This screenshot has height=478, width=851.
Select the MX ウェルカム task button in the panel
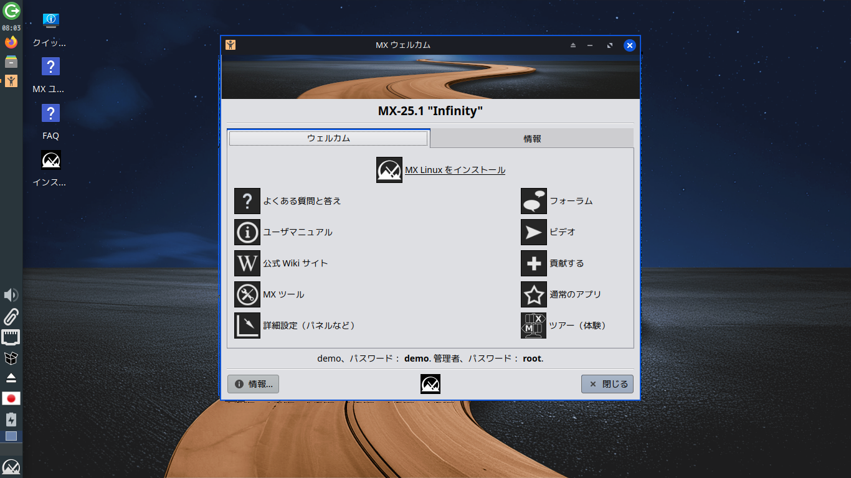click(x=11, y=81)
